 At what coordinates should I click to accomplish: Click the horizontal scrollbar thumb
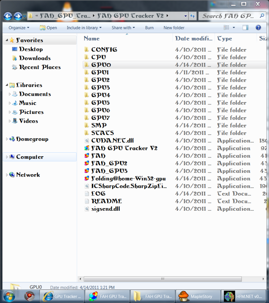coord(163,279)
